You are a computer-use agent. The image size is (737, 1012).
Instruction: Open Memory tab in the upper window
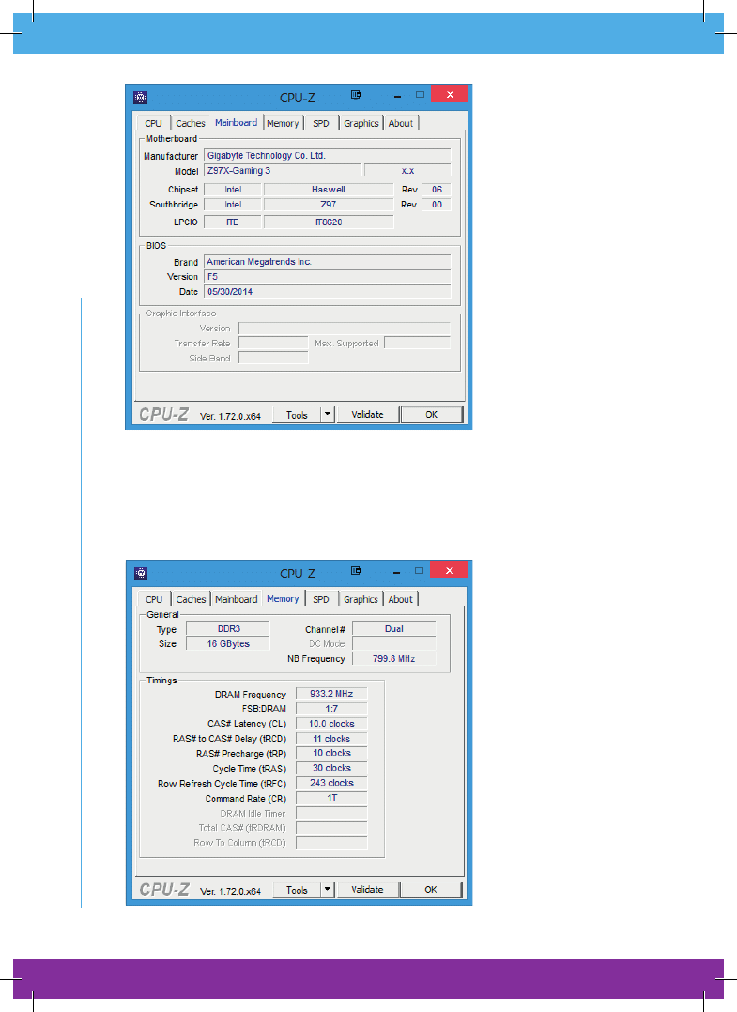(x=283, y=123)
